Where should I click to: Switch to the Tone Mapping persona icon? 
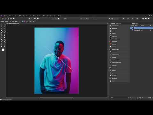(x=11, y=19)
